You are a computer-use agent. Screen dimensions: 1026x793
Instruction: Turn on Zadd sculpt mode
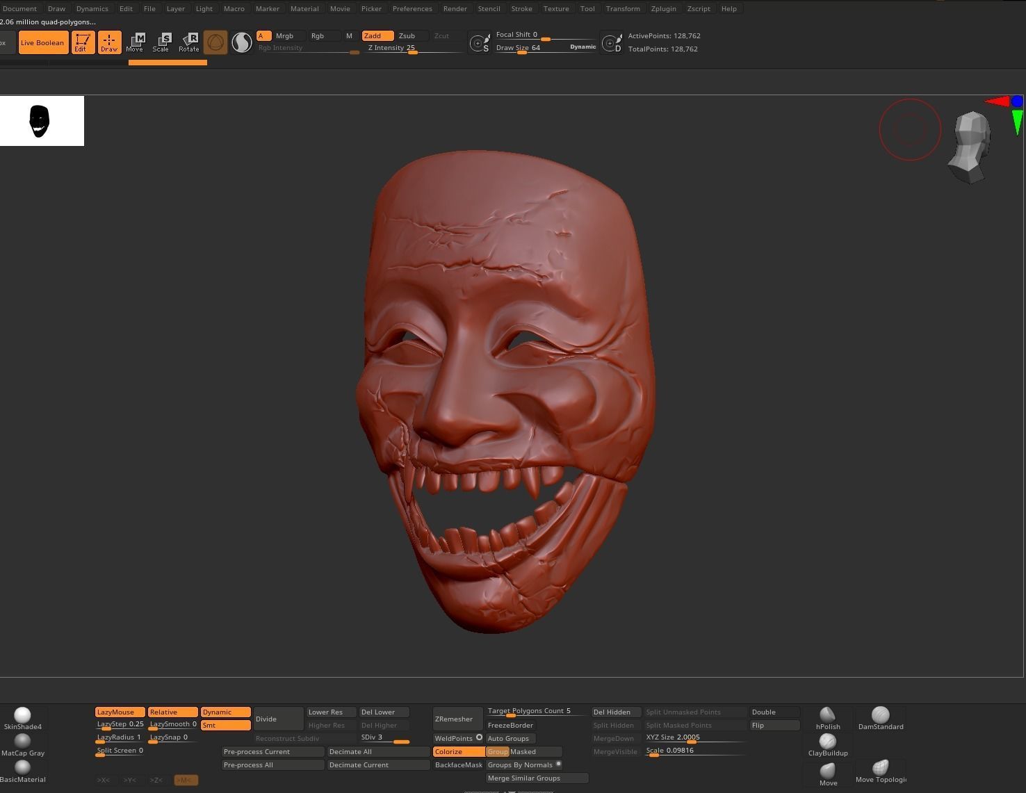[x=377, y=35]
